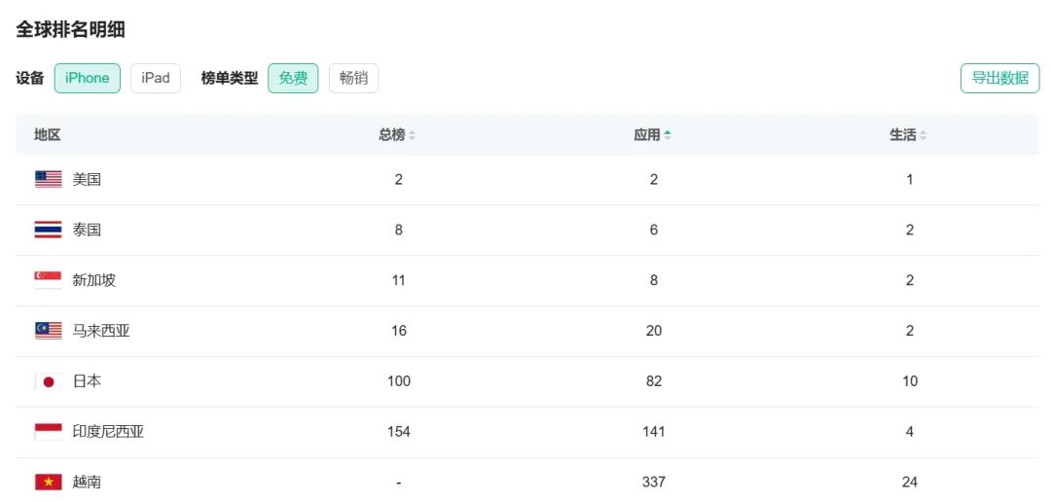
Task: Click the 设备 label
Action: (29, 79)
